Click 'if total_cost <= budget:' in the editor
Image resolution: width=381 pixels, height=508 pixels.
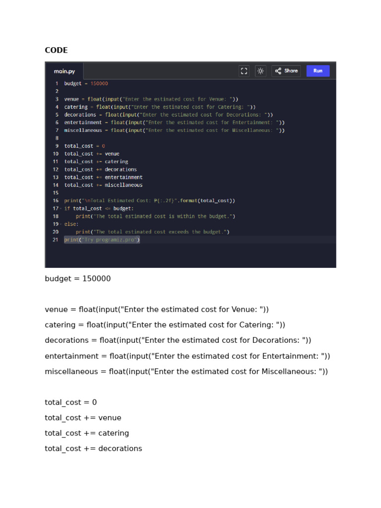coord(99,209)
